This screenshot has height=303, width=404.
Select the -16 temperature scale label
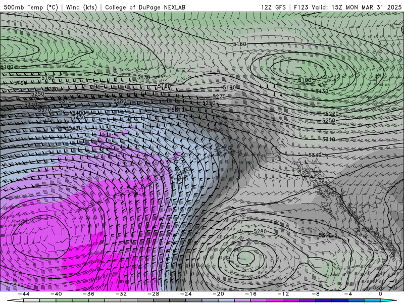(x=251, y=294)
